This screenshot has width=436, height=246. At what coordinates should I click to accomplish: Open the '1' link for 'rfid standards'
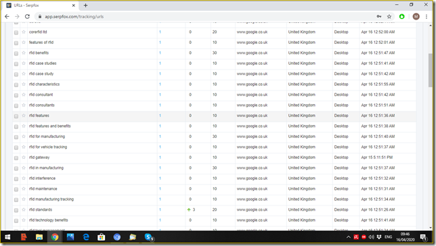pos(160,210)
